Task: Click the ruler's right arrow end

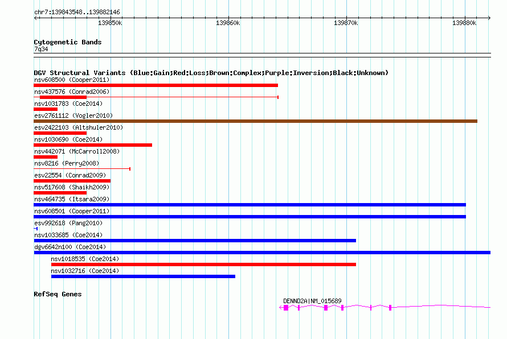Action: [x=489, y=18]
